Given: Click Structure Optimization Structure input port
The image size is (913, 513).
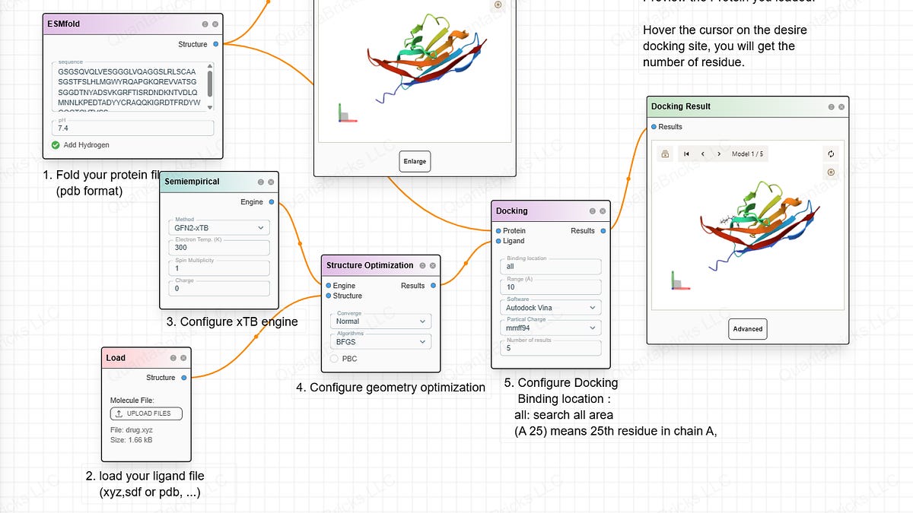Looking at the screenshot, I should [329, 296].
